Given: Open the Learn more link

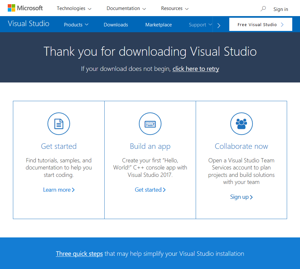Looking at the screenshot, I should pyautogui.click(x=59, y=190).
